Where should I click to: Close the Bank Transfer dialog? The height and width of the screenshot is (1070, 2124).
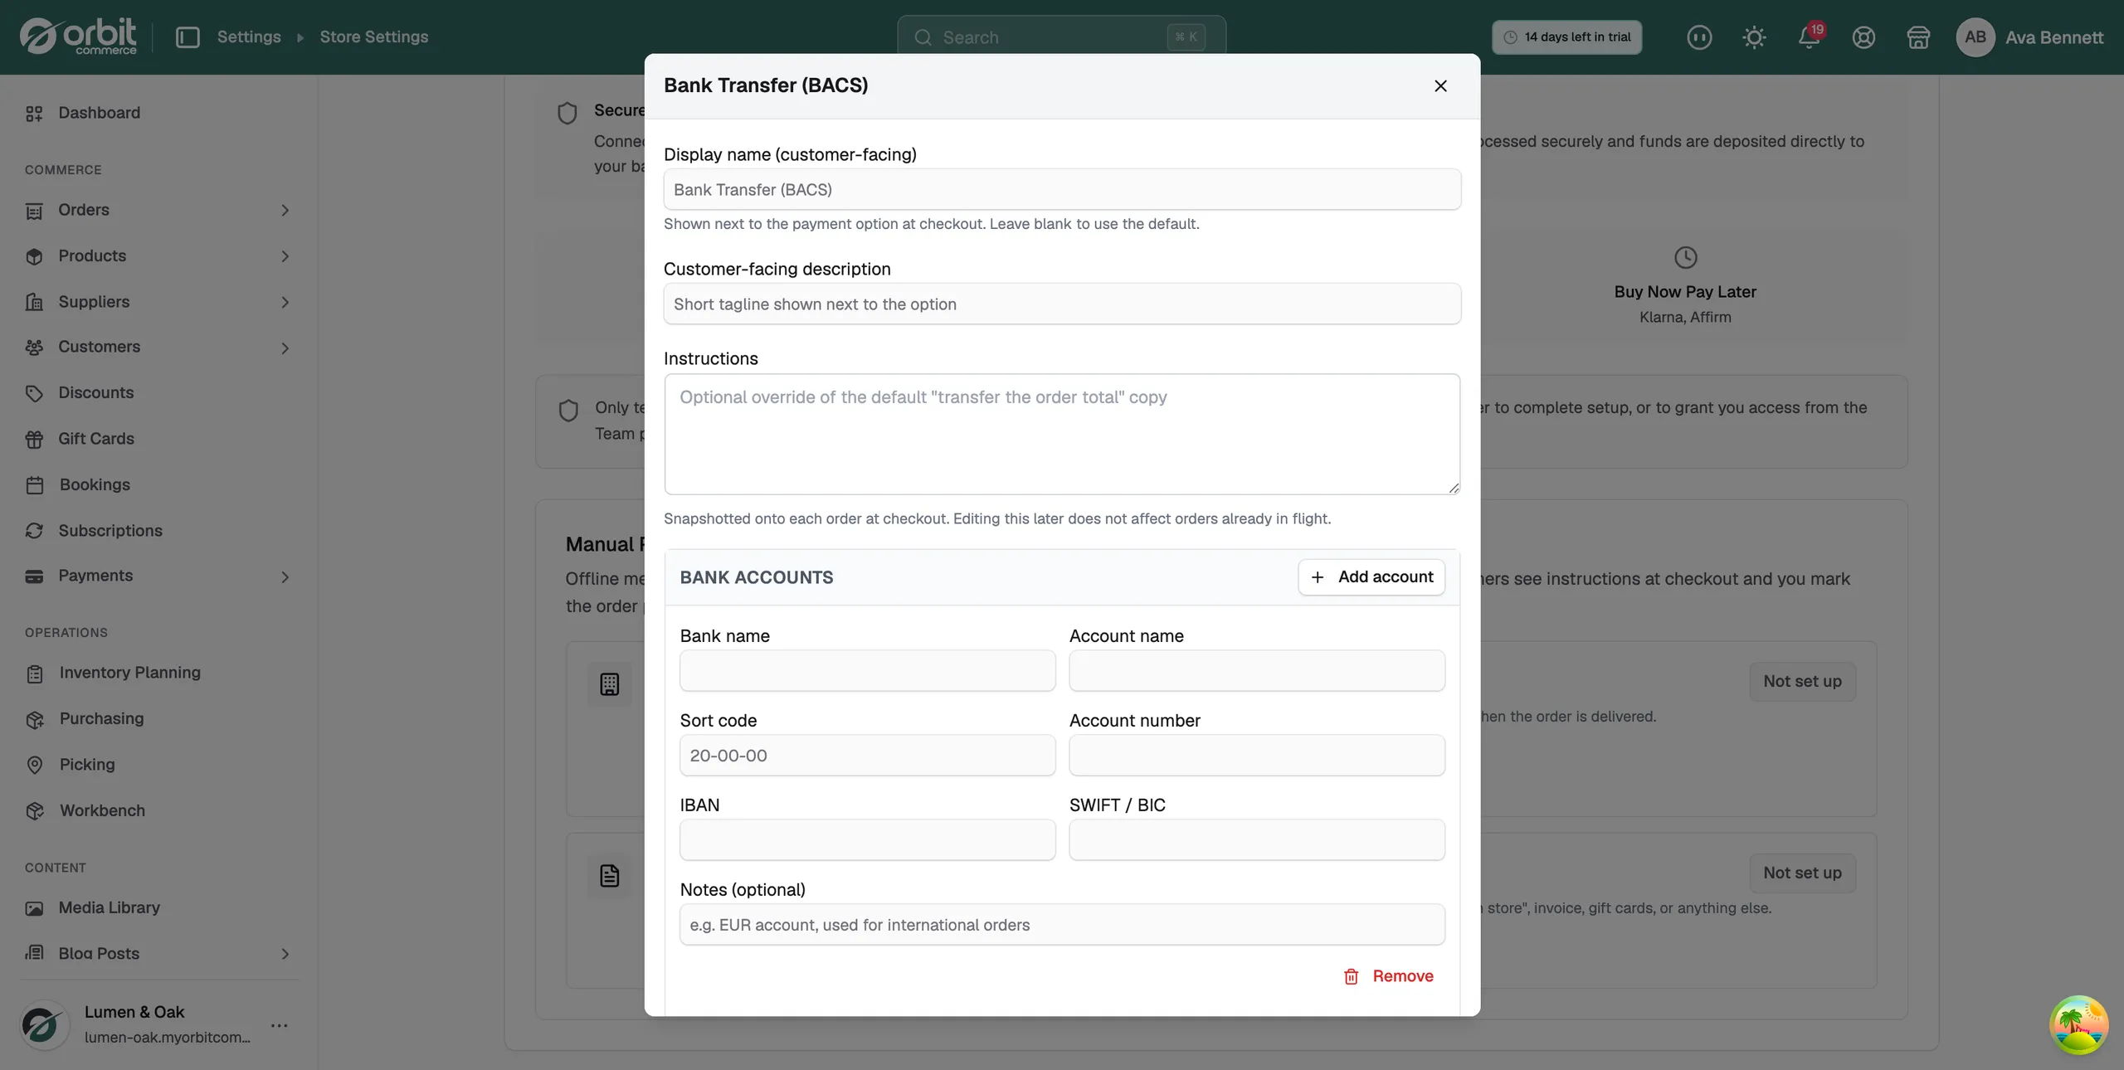1440,85
